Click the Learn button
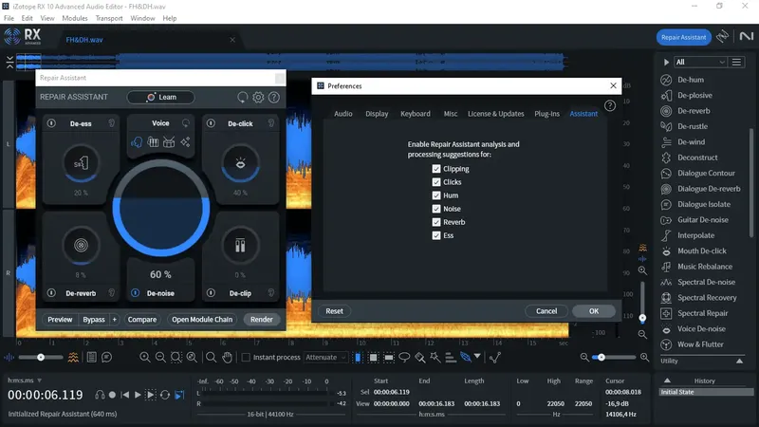Screen dimensions: 759x427 pyautogui.click(x=160, y=98)
